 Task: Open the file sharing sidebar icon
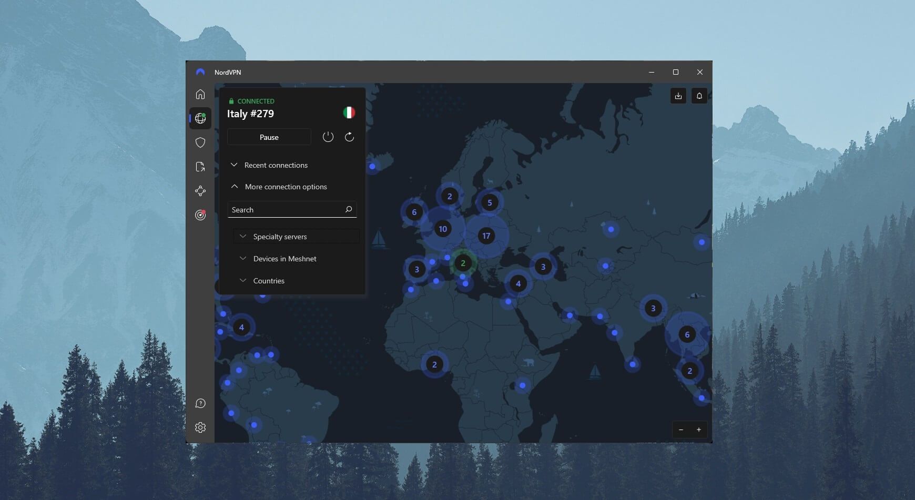pyautogui.click(x=200, y=167)
